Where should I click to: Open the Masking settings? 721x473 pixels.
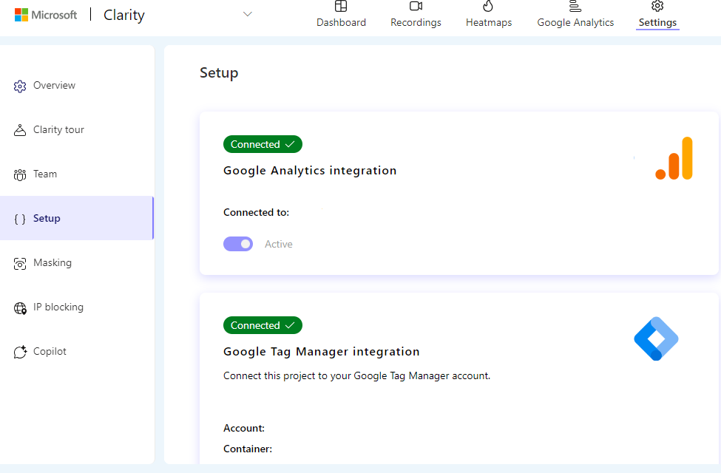click(53, 262)
